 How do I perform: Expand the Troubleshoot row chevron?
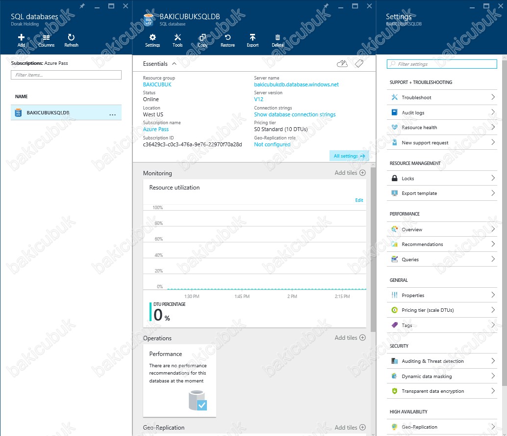[493, 97]
